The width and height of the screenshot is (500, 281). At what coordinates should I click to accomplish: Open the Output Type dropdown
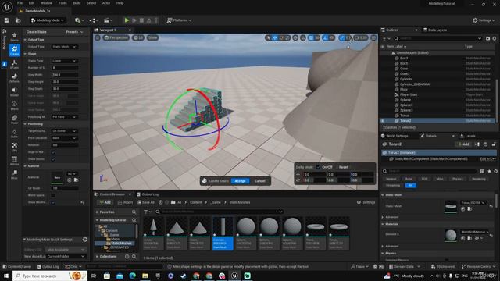[x=64, y=47]
